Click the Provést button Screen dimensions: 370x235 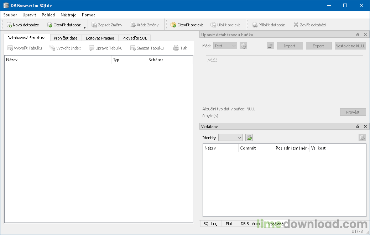click(353, 112)
